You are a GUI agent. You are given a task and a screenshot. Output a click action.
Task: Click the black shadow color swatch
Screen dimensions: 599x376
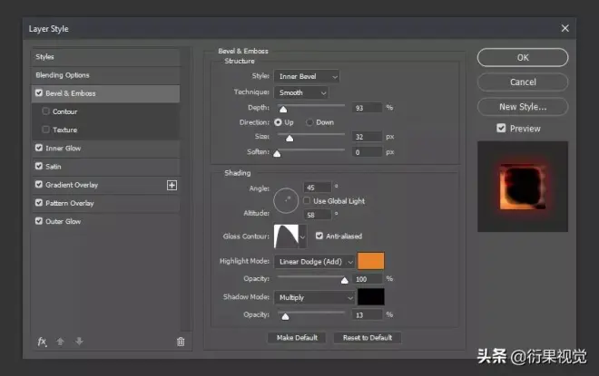[371, 296]
